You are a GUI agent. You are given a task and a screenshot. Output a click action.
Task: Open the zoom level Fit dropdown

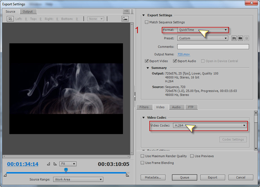click(68, 164)
